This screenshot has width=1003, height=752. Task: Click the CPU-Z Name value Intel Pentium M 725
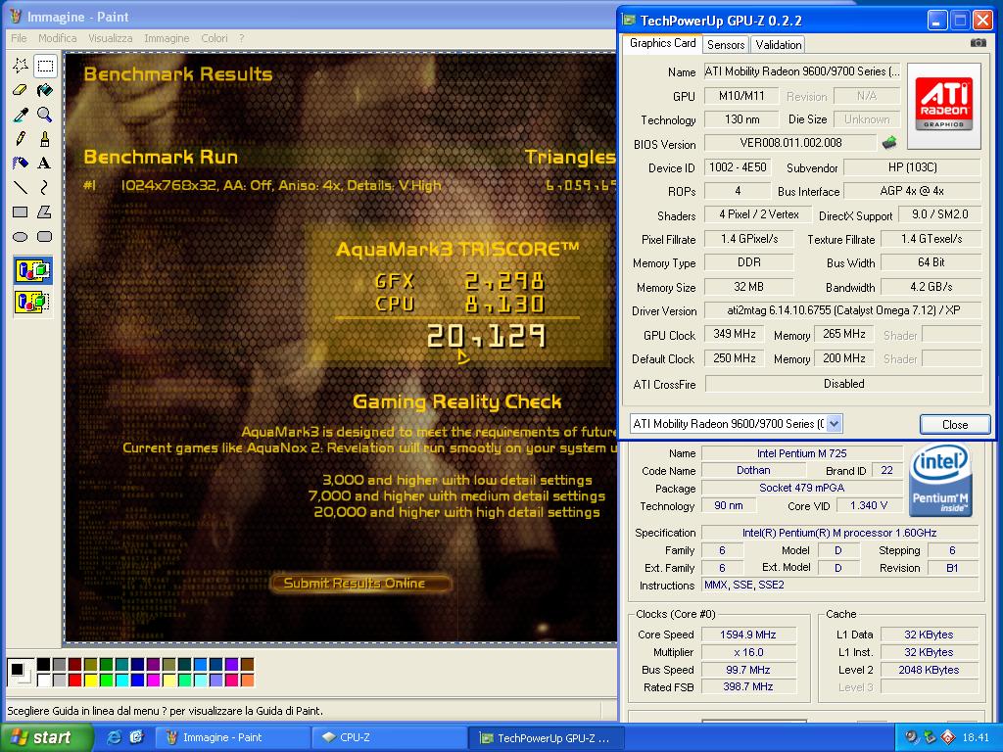pyautogui.click(x=801, y=453)
